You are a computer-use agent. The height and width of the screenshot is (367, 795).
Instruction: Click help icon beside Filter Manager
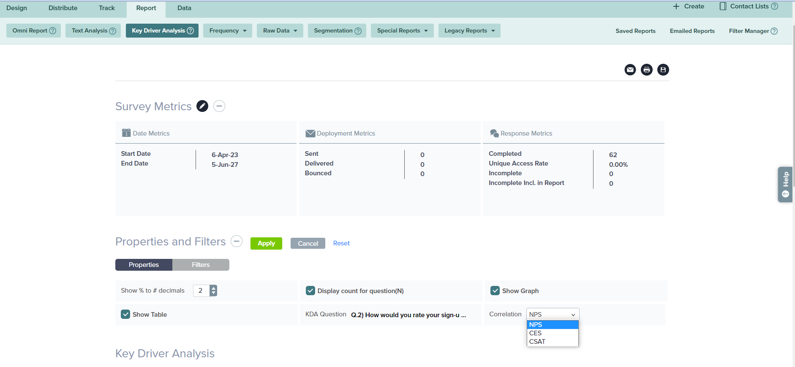pos(774,31)
